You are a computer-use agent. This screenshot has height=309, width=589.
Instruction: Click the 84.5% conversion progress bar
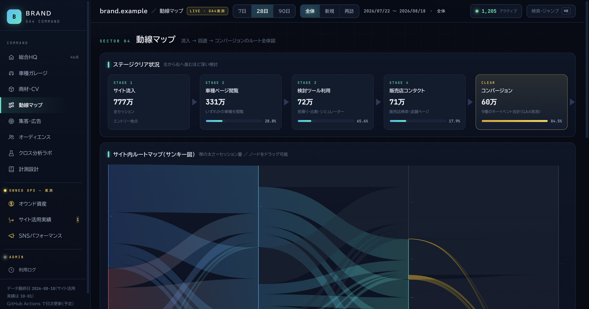pyautogui.click(x=514, y=121)
